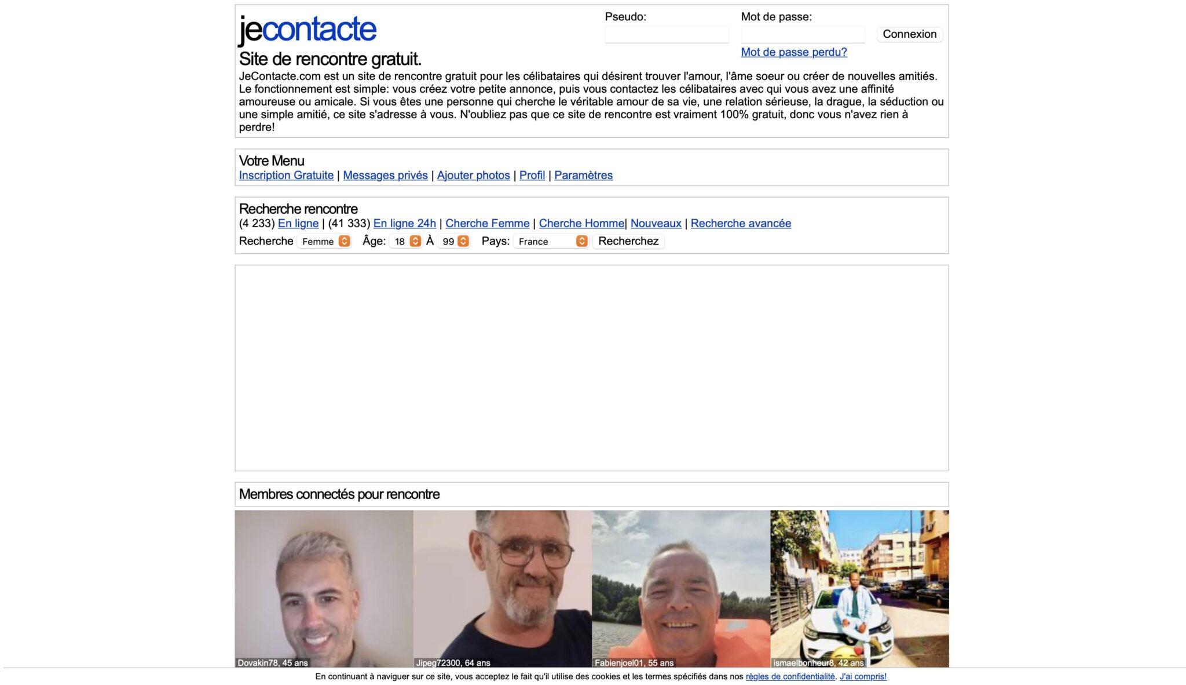This screenshot has width=1186, height=685.
Task: Expand the minimum age dropdown set to 18
Action: 405,241
